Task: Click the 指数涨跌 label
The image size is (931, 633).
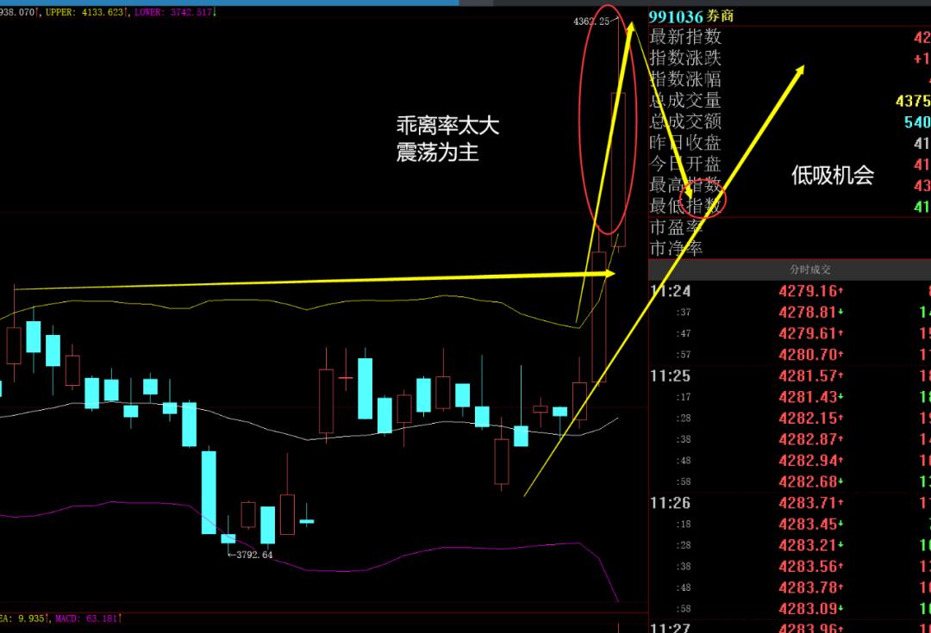Action: click(685, 59)
